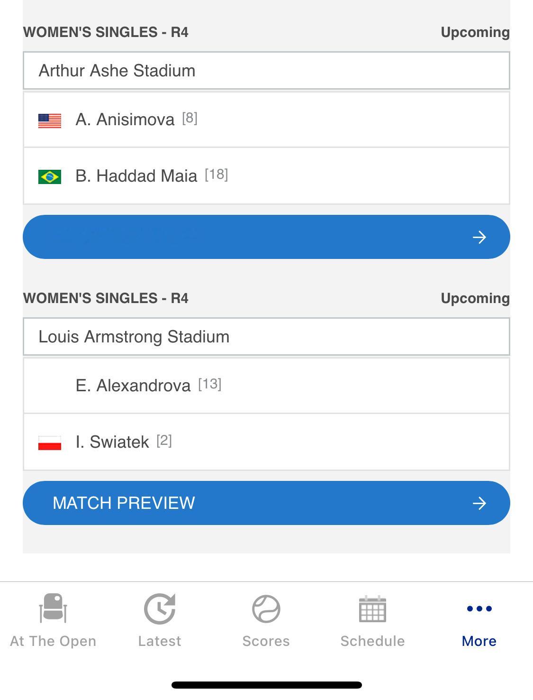The image size is (533, 700).
Task: Click the arrow on the blank blue button
Action: click(x=479, y=237)
